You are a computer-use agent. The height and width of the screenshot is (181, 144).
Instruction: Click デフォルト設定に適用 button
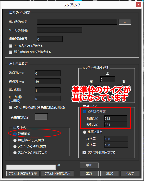57,174
